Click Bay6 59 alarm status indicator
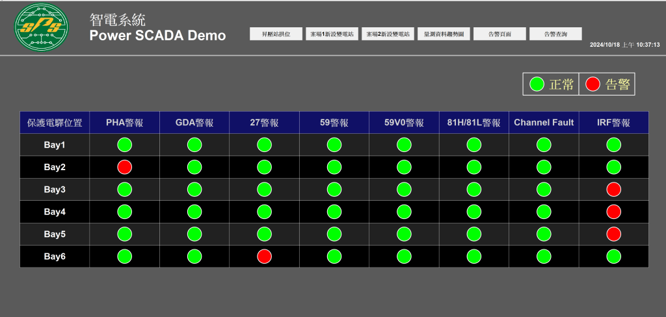 [x=334, y=257]
